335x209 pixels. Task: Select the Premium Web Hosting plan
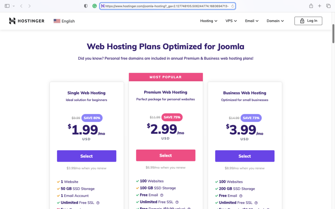tap(166, 155)
